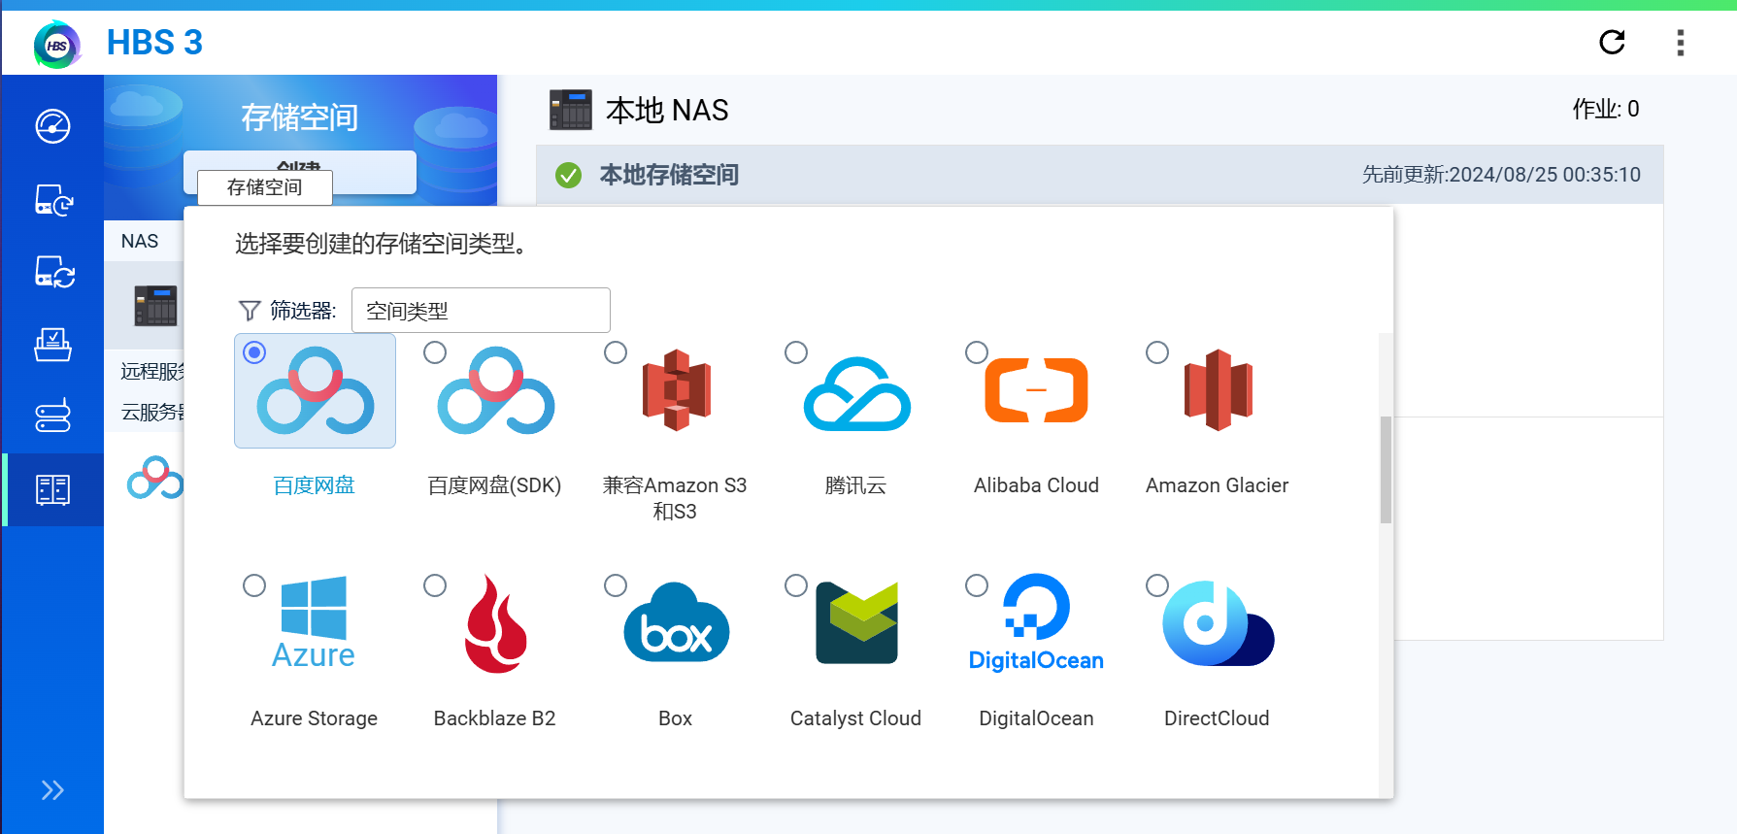Screen dimensions: 1737x834
Task: Open the Restore sidebar icon
Action: tap(52, 345)
